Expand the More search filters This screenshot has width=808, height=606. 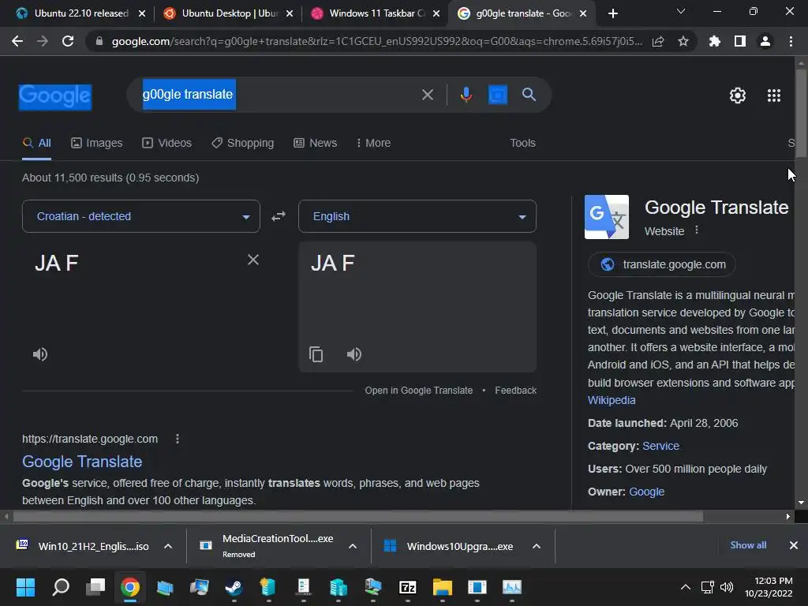click(373, 143)
